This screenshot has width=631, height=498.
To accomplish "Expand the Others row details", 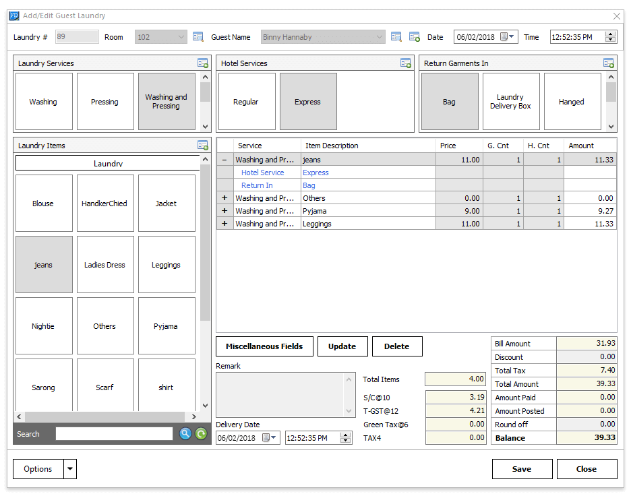I will (224, 198).
